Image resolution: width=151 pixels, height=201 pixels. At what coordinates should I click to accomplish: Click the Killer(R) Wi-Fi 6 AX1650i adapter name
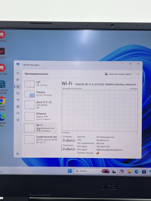[x=107, y=84]
